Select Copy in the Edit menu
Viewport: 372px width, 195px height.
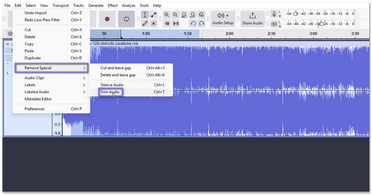click(x=51, y=44)
